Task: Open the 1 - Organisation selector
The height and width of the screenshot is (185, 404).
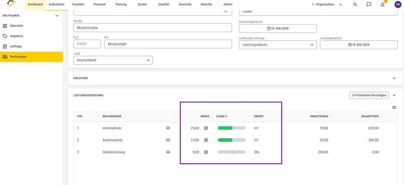Action: pos(327,4)
